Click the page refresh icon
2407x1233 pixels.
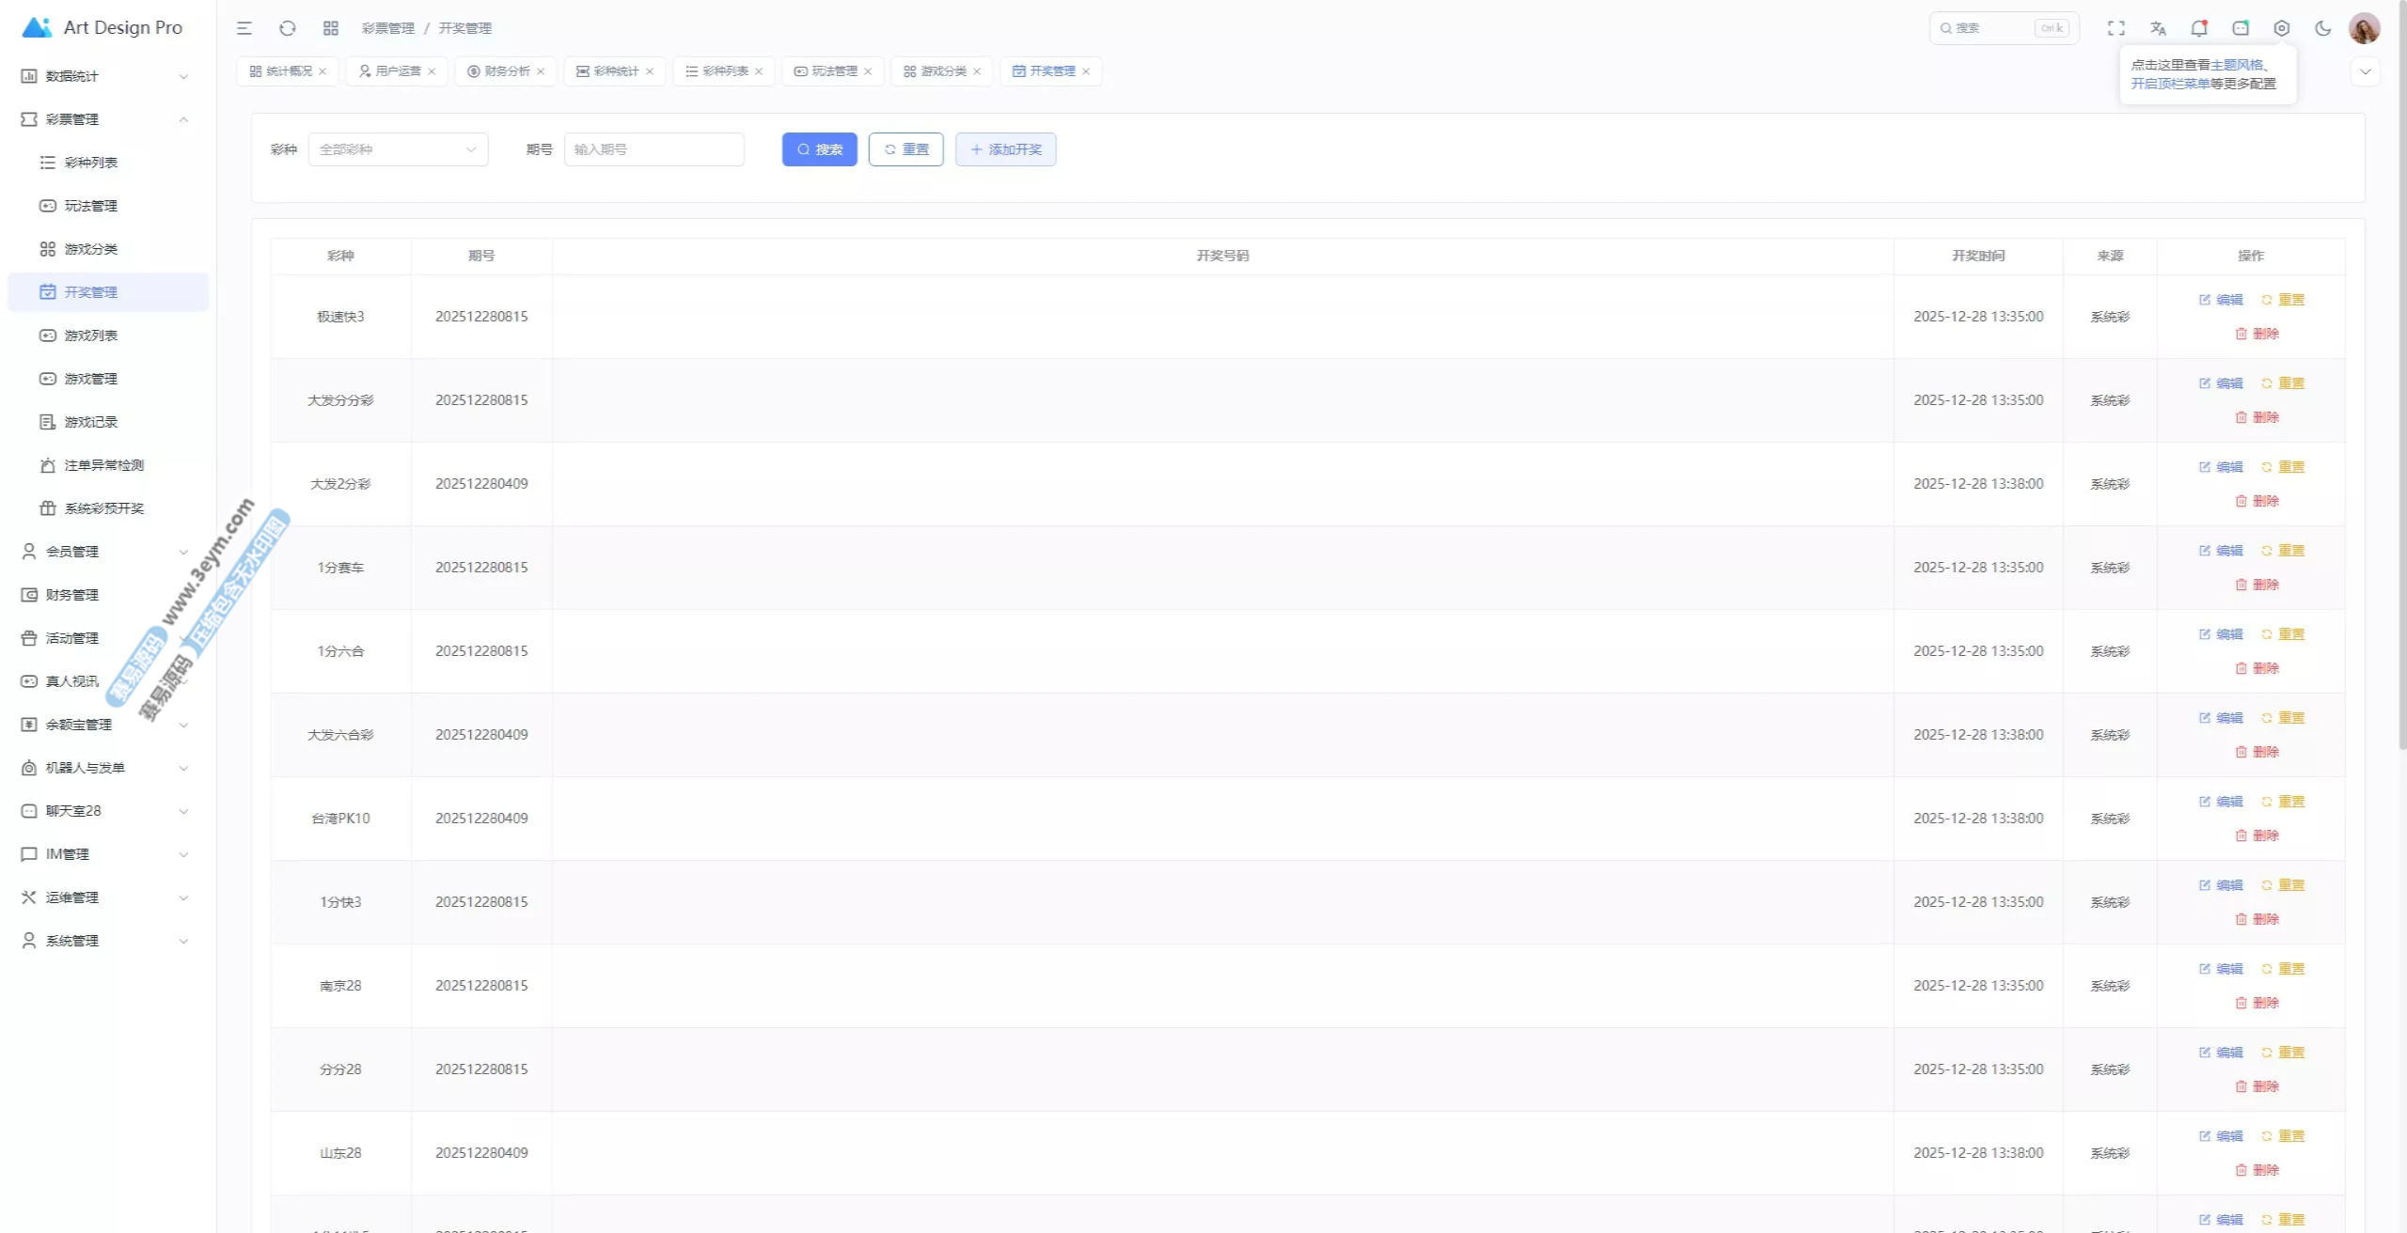[288, 28]
